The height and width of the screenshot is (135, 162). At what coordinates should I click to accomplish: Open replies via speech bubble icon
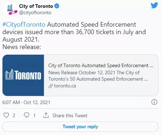(x=26, y=115)
